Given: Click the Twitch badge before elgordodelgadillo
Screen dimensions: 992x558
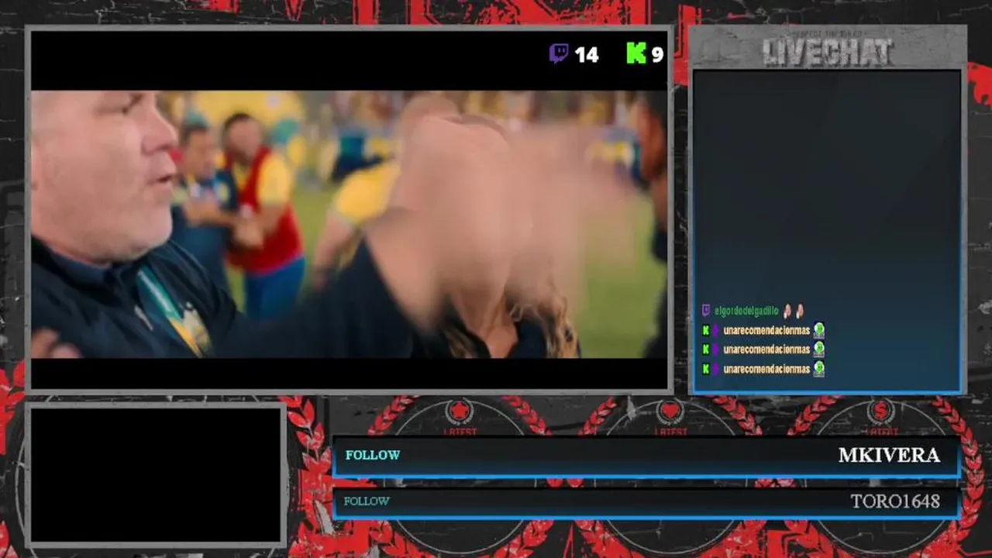Looking at the screenshot, I should 706,311.
